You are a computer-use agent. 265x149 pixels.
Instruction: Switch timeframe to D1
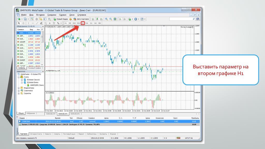click(x=91, y=23)
